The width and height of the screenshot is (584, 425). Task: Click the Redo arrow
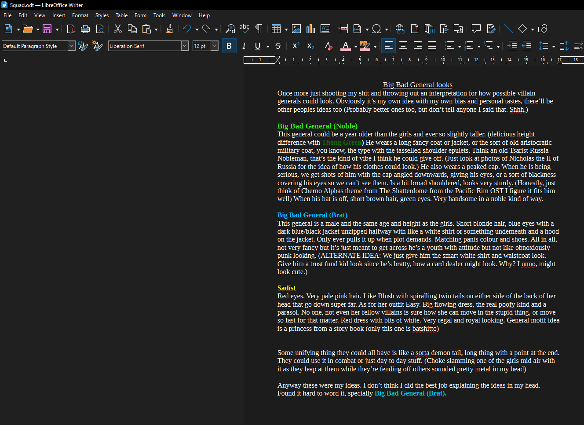point(206,29)
